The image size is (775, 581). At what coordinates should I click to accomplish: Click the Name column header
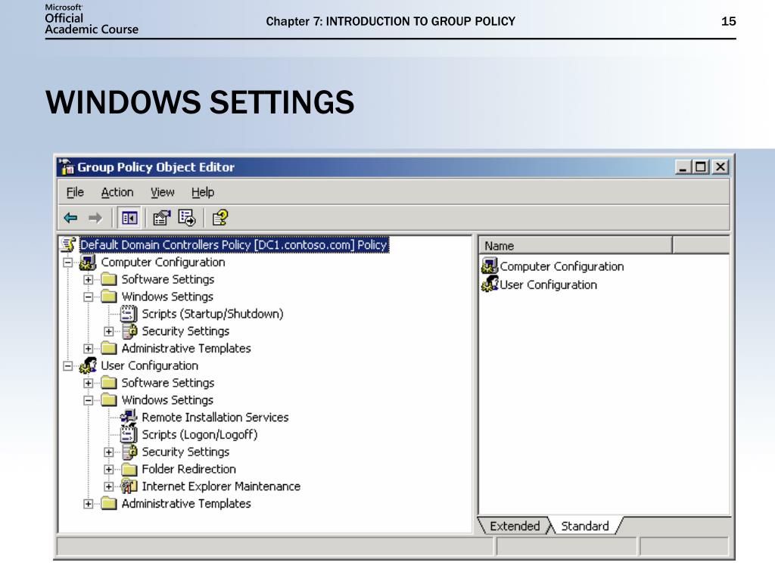[575, 246]
